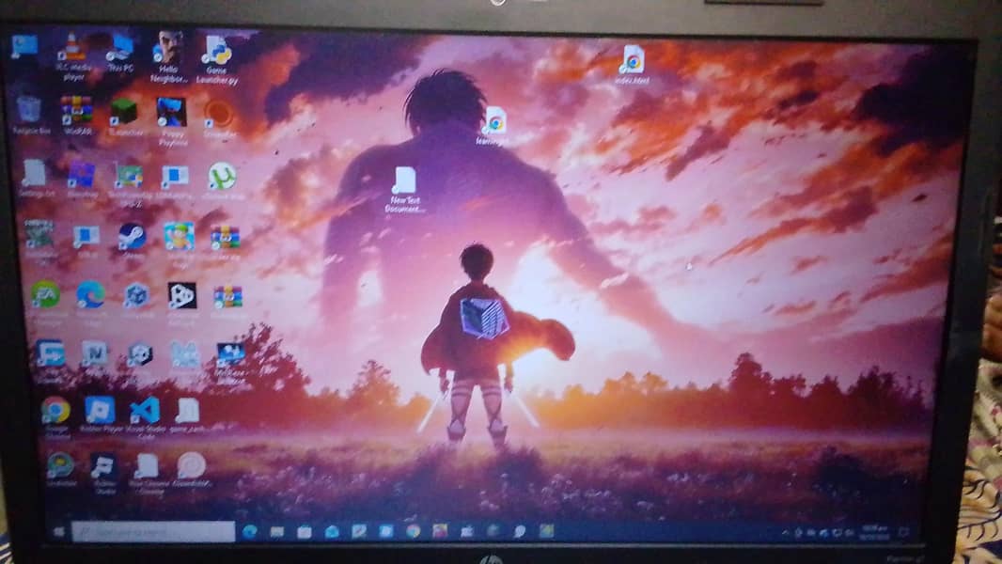Open the Game Launcher.py Python file
This screenshot has height=564, width=1002.
(216, 61)
